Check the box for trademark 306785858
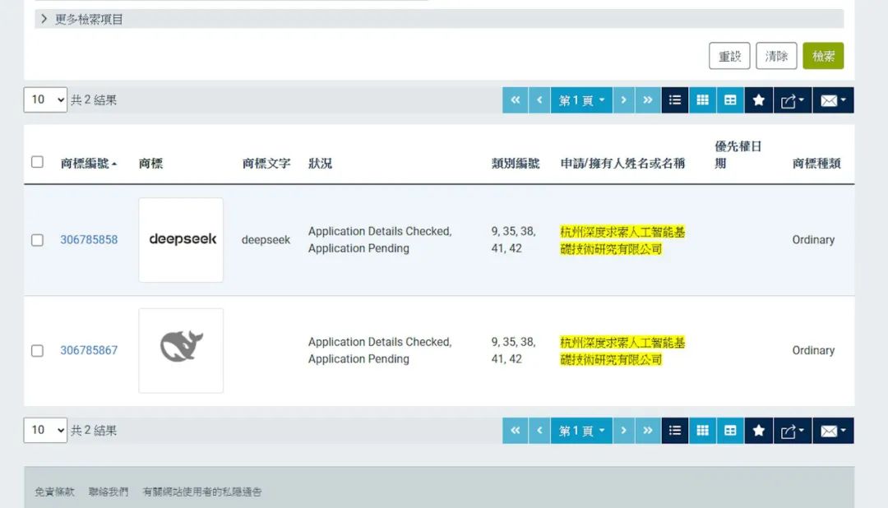Screen dimensions: 888x508 point(37,240)
